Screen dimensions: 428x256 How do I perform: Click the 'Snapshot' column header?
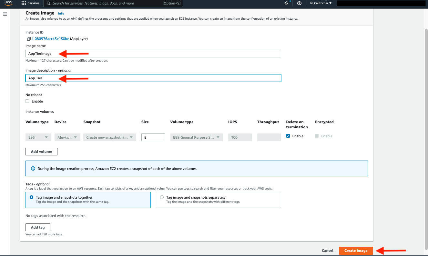(x=92, y=122)
